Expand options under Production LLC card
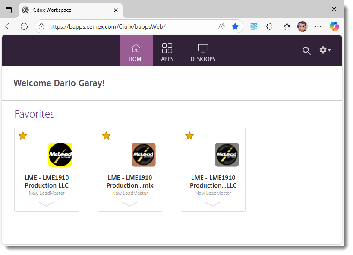Screen dimensions: 353x255 [x=46, y=204]
